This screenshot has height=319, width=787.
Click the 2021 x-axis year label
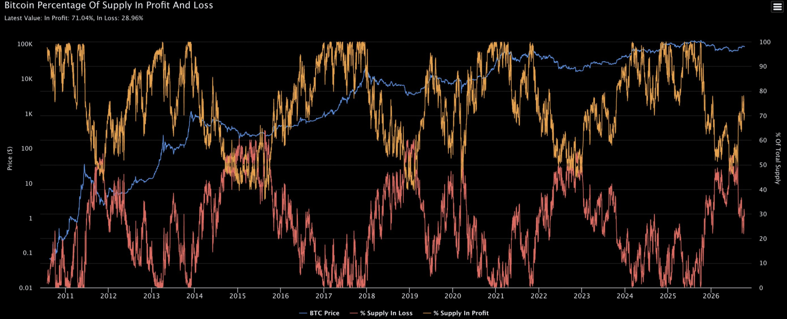pyautogui.click(x=496, y=296)
